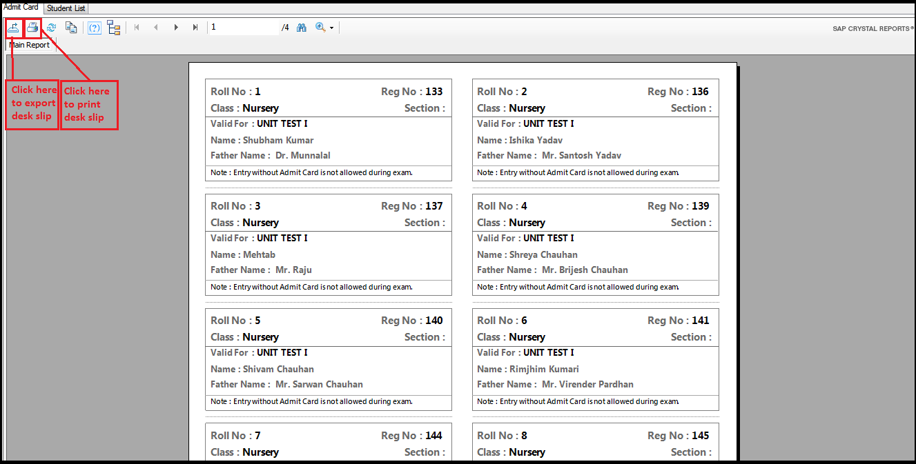Click "Nursery" class in Mehtab's card
Image resolution: width=916 pixels, height=464 pixels.
coord(260,223)
